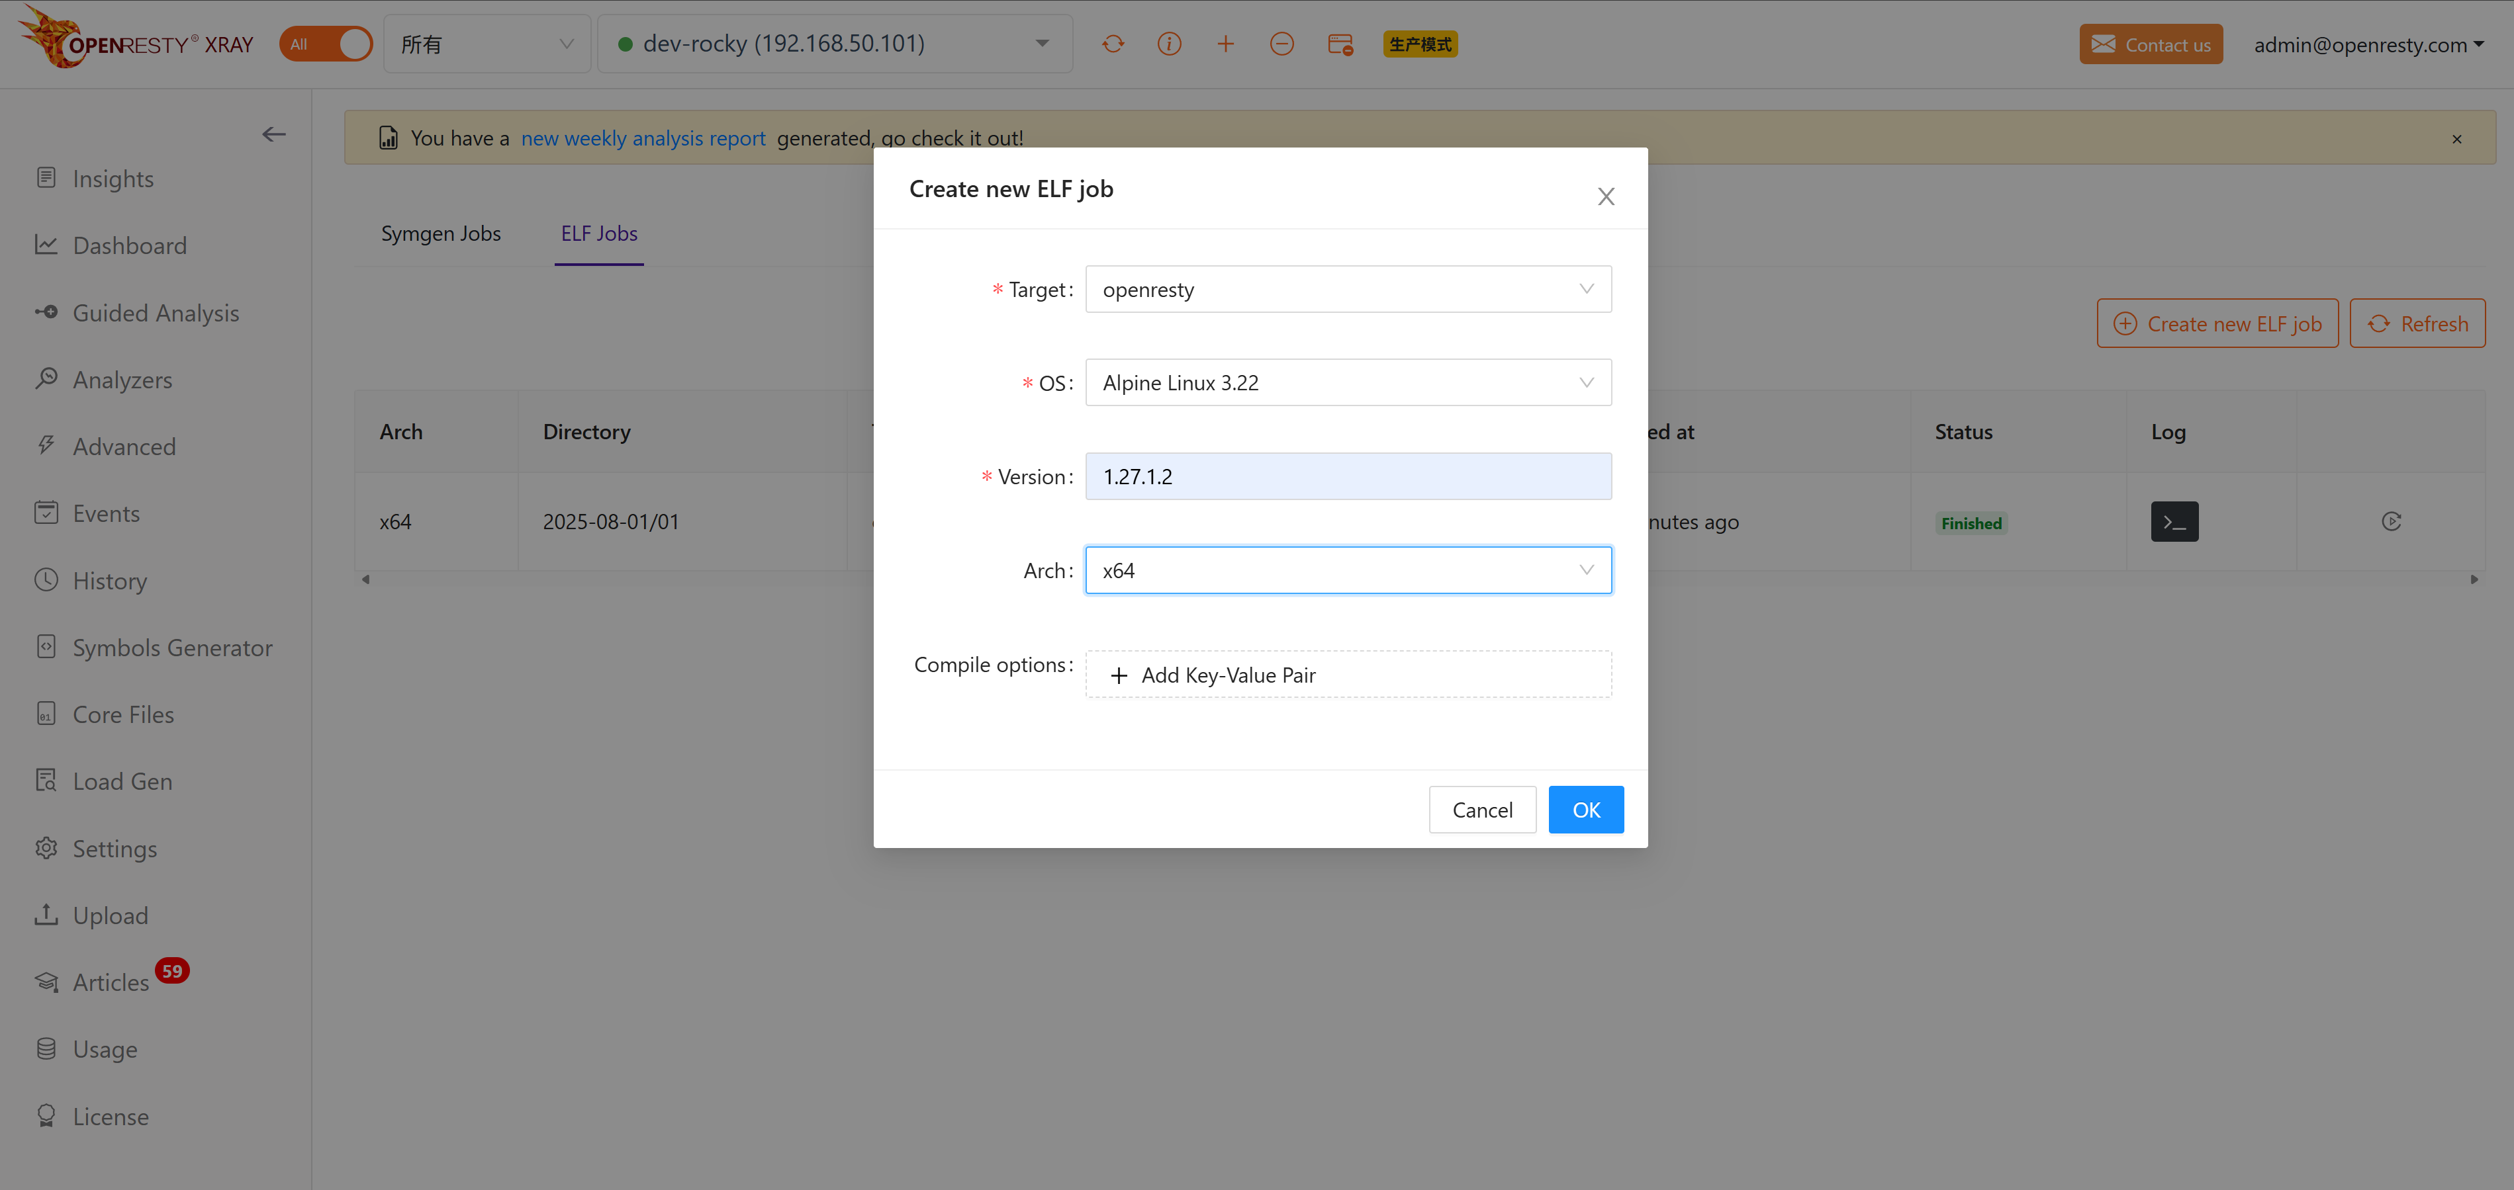Click the table scroll right arrow

(x=2474, y=579)
